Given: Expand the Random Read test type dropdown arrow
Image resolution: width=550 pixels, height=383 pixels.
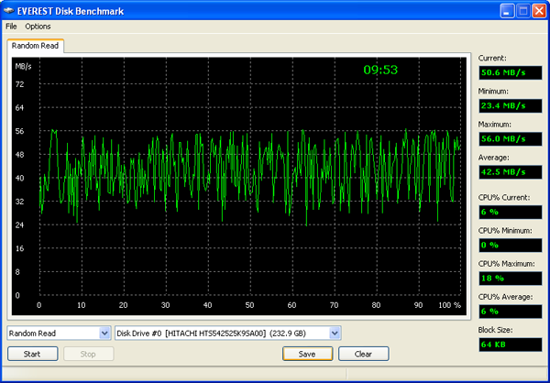Looking at the screenshot, I should [104, 334].
